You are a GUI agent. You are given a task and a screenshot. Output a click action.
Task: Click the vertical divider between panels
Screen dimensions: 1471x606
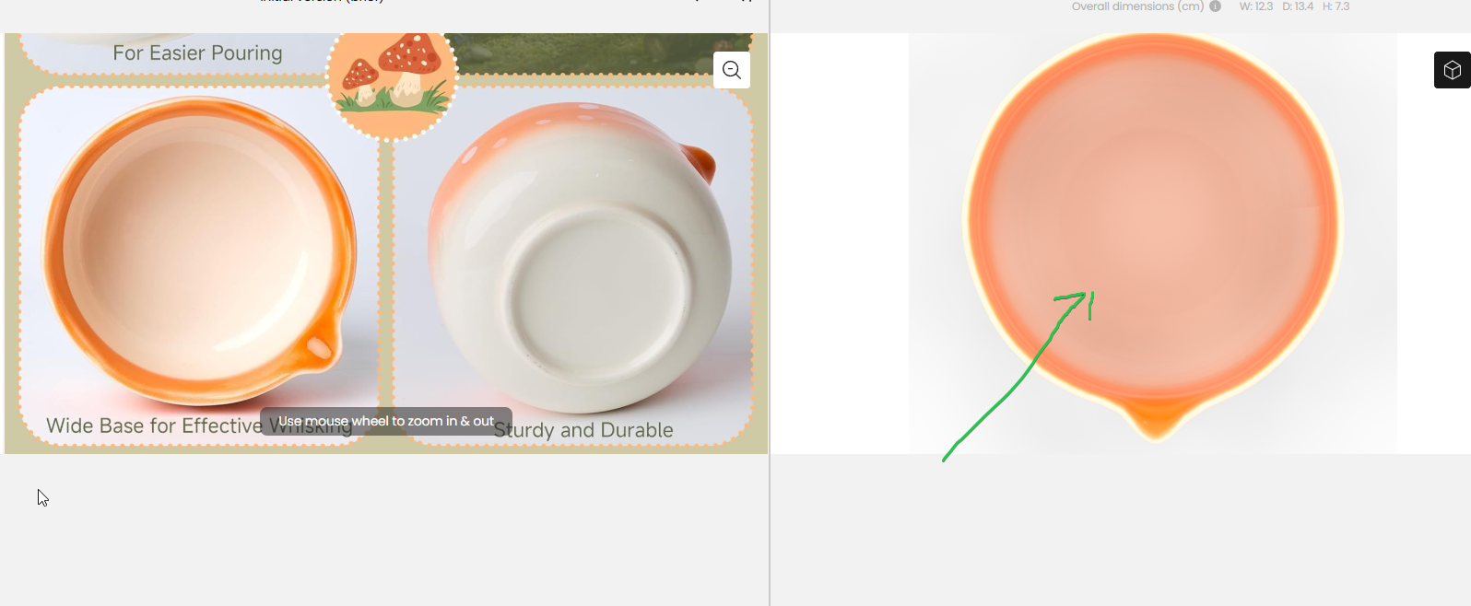pyautogui.click(x=770, y=303)
